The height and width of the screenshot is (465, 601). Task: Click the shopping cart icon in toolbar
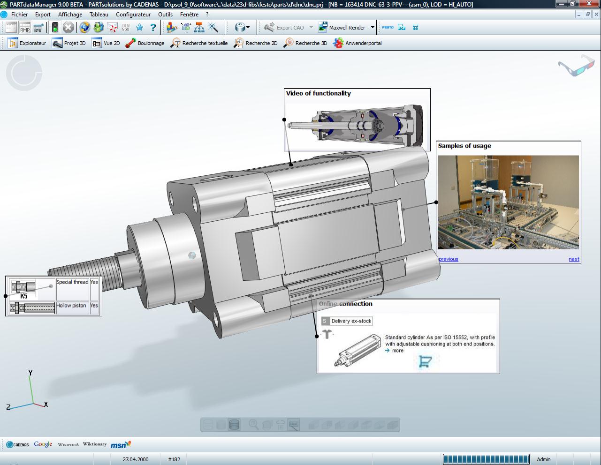click(x=38, y=27)
